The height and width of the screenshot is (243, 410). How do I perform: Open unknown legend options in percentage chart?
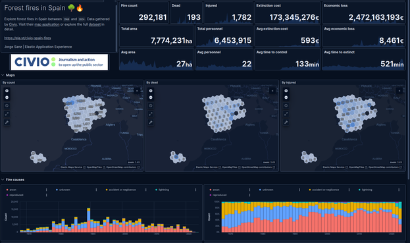(x=299, y=190)
